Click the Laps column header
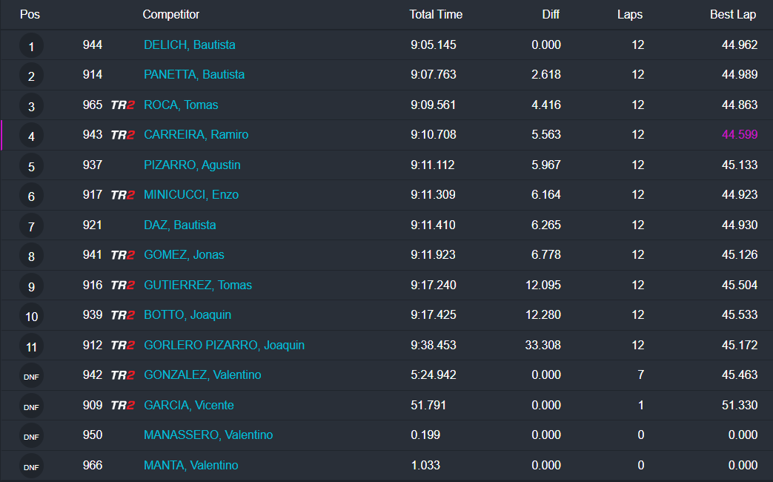The width and height of the screenshot is (773, 482). coord(629,14)
